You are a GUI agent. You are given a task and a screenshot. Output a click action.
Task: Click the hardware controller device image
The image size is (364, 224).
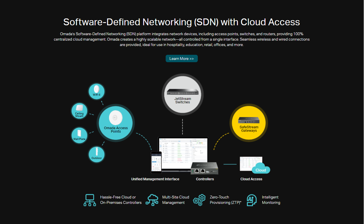pos(204,168)
